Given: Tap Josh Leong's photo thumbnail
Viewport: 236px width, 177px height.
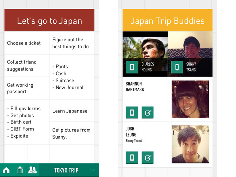Looking at the screenshot, I should tap(190, 144).
